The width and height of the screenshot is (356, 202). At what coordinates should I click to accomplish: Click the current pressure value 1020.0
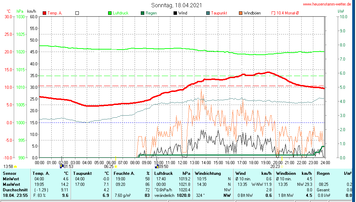pos(184,195)
